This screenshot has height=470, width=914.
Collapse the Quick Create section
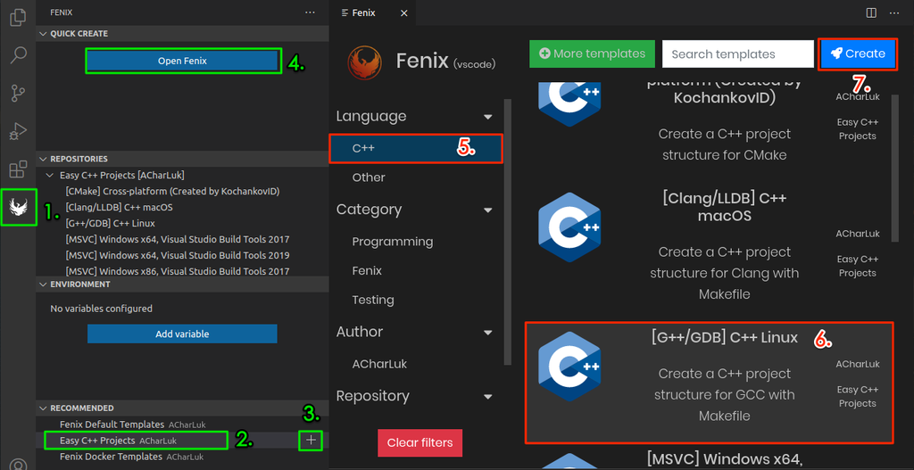click(x=43, y=34)
